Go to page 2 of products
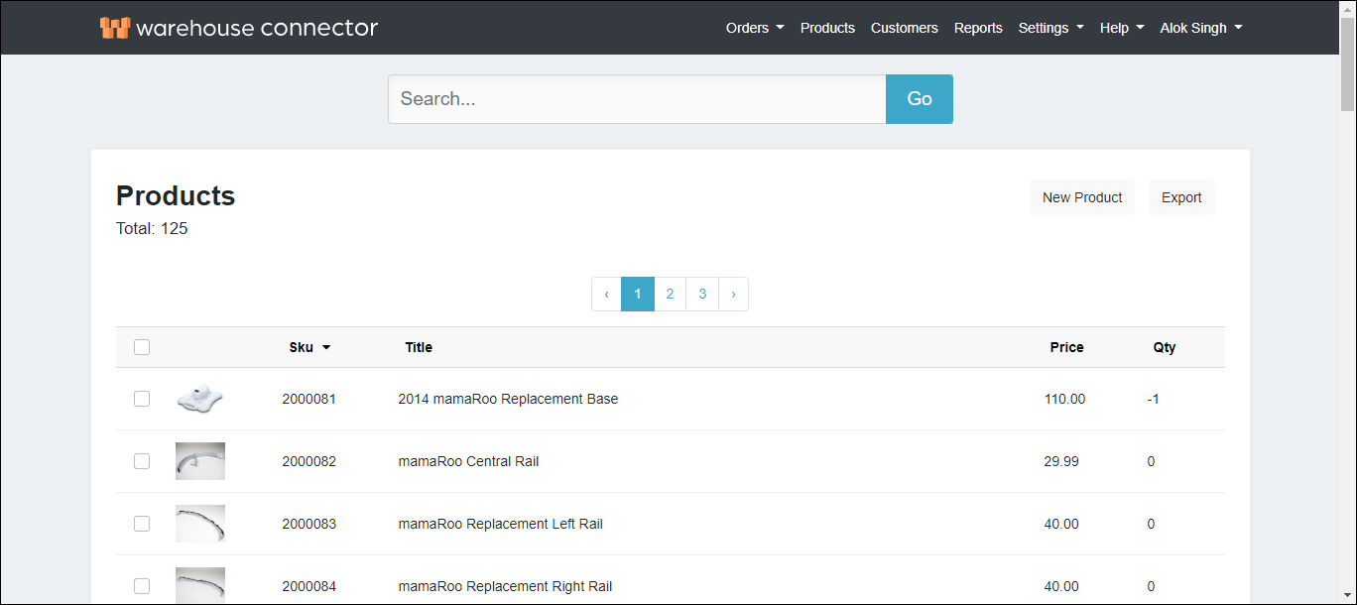The image size is (1357, 605). coord(670,294)
